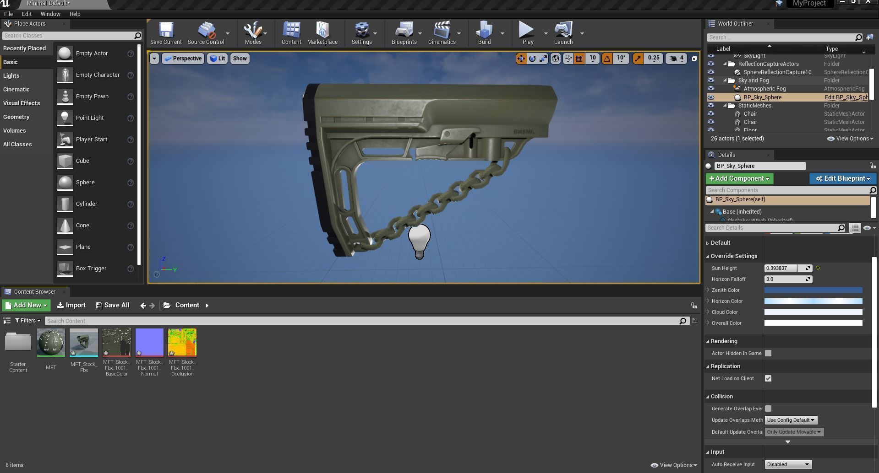The width and height of the screenshot is (879, 473).
Task: Open the Window menu
Action: 50,14
